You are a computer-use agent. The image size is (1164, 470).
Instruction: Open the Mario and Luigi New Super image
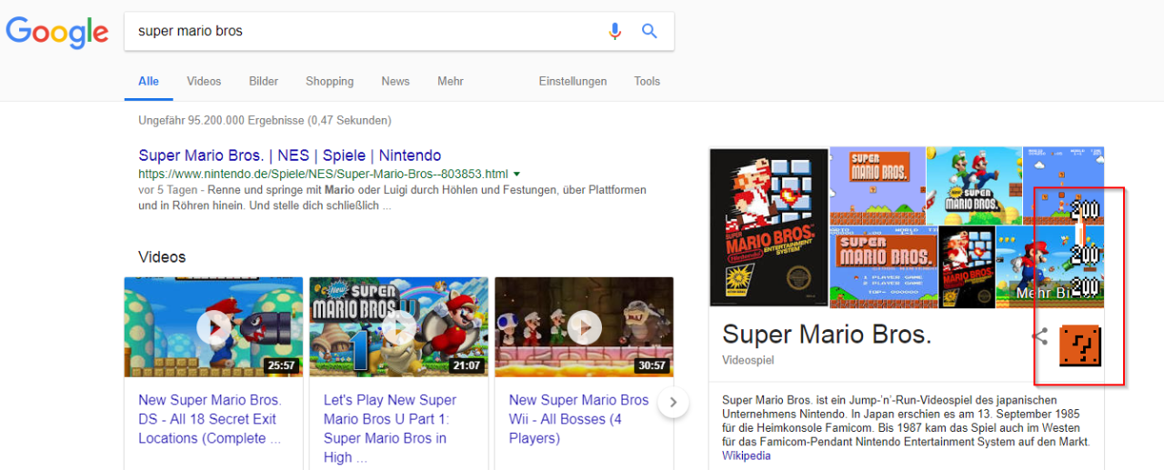click(974, 185)
